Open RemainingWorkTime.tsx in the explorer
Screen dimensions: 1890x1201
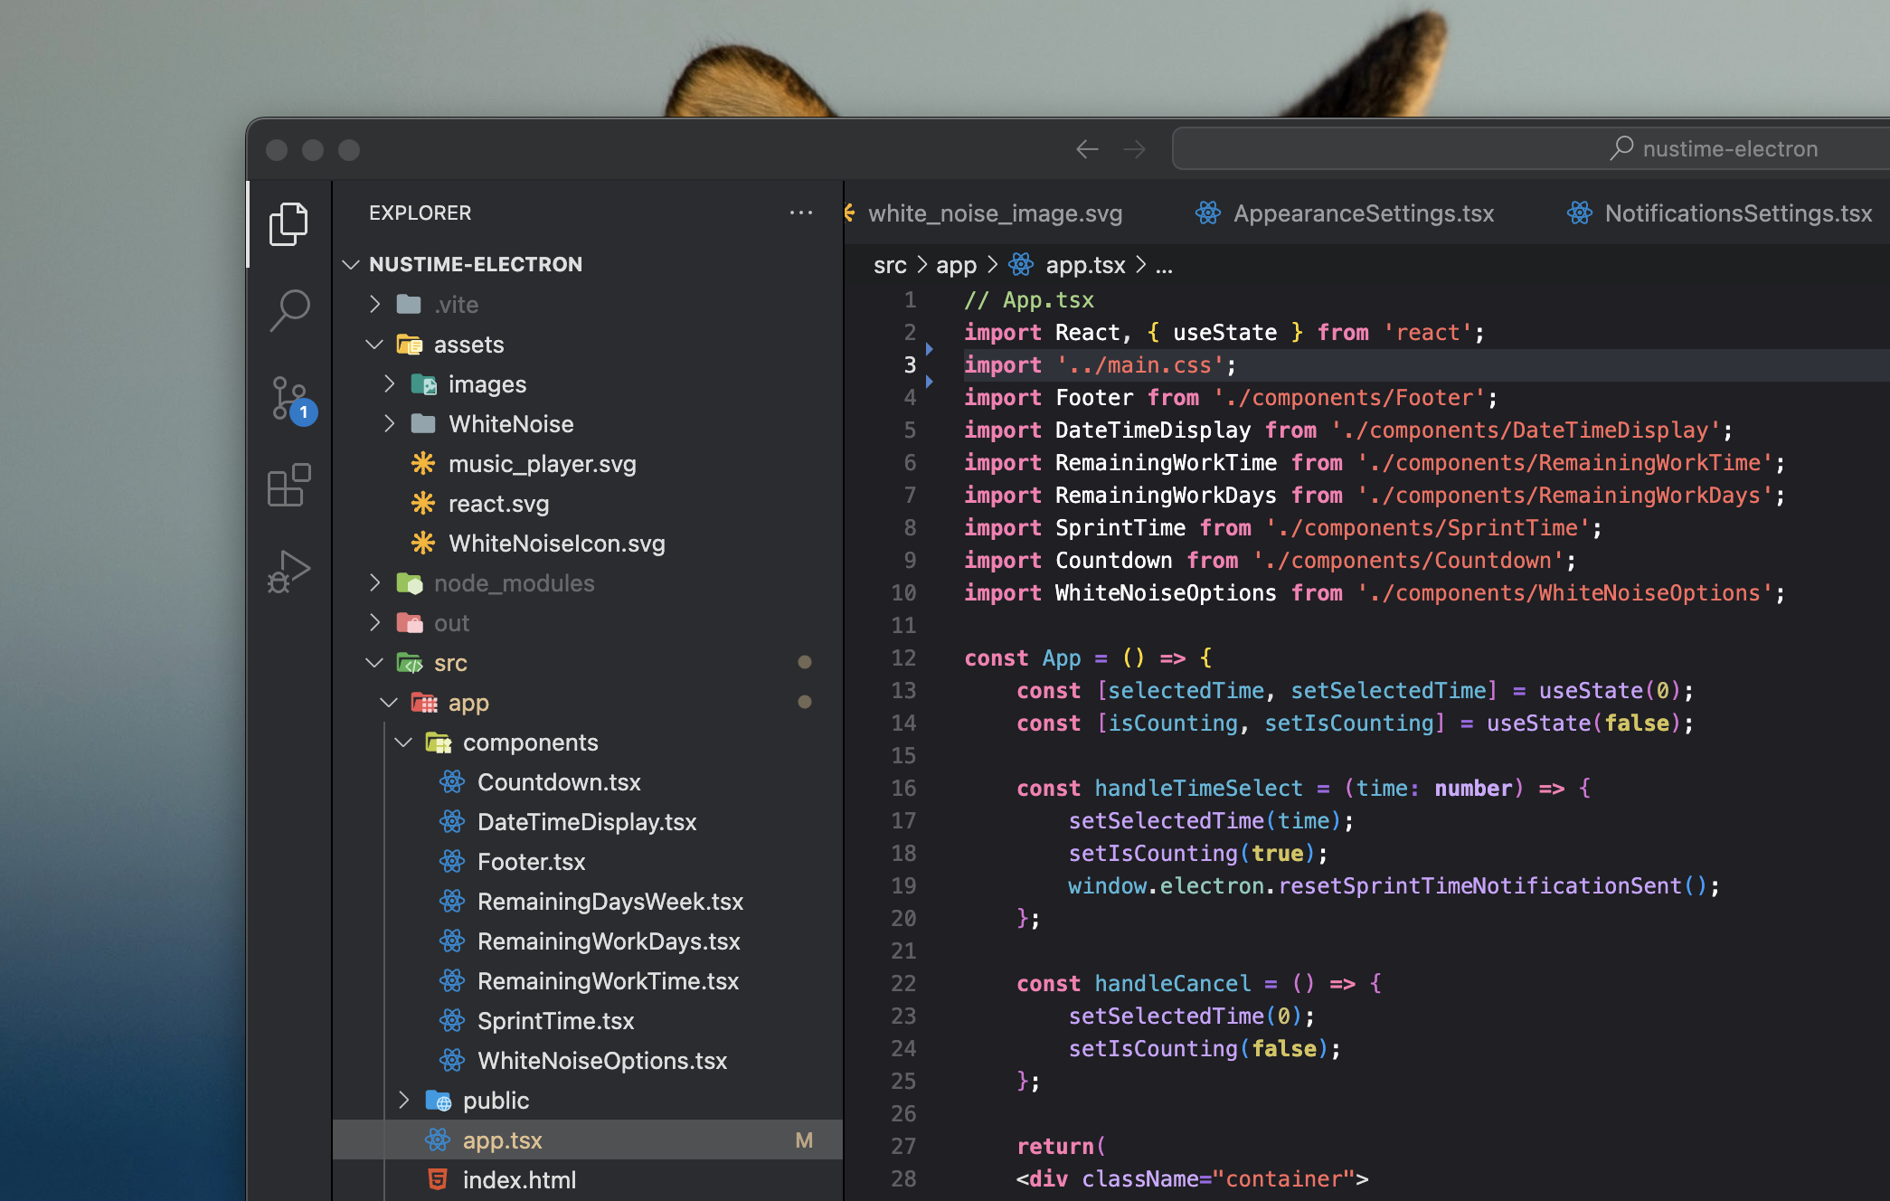point(588,980)
